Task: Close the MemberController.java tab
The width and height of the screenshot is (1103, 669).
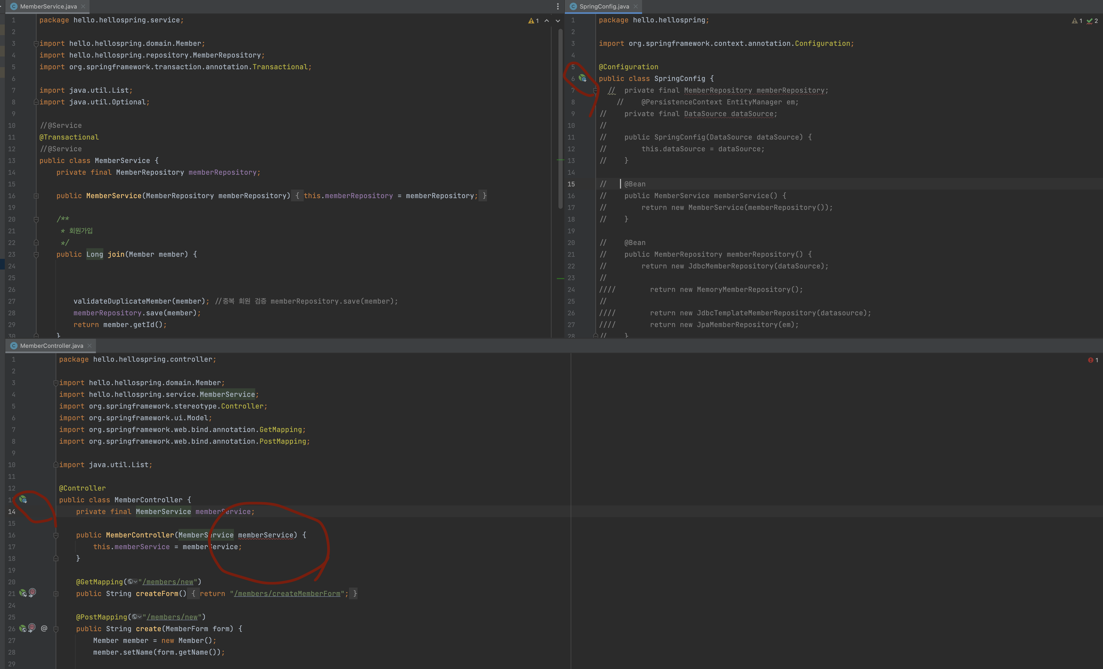Action: (89, 345)
